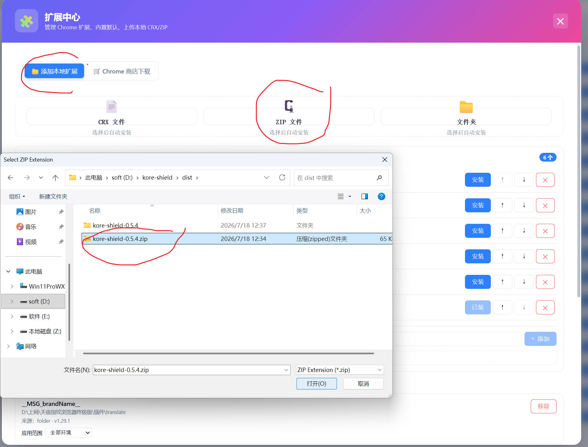The image size is (588, 447).
Task: Click 移除 for the __MSG_brandName__ extension
Action: click(x=543, y=406)
